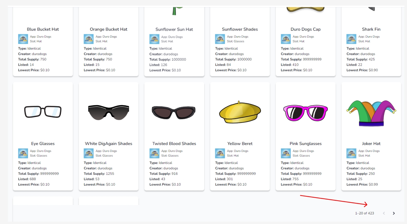Image resolution: width=407 pixels, height=224 pixels.
Task: Click Duro Dogs app icon on Yellow Beret
Action: 220,153
